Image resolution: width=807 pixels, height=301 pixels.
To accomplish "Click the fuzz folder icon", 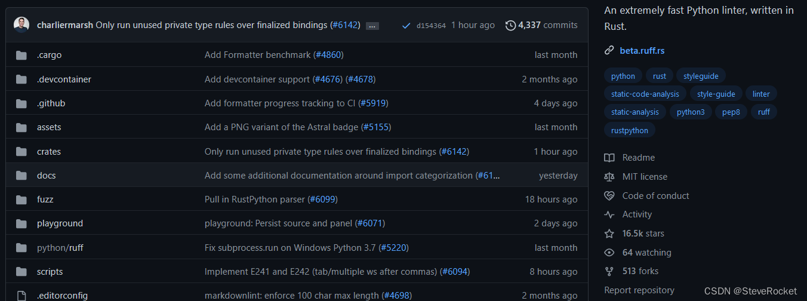I will point(21,199).
